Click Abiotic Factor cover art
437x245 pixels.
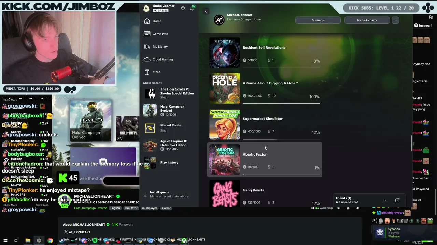[x=225, y=160]
